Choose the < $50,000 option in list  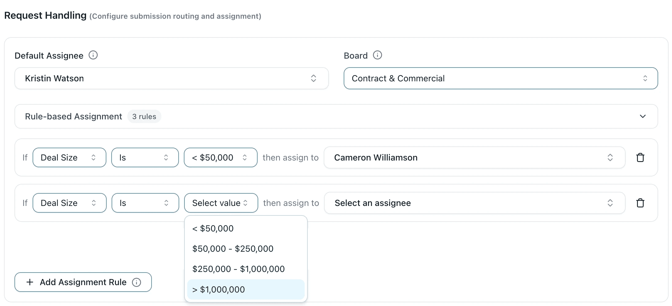(213, 228)
